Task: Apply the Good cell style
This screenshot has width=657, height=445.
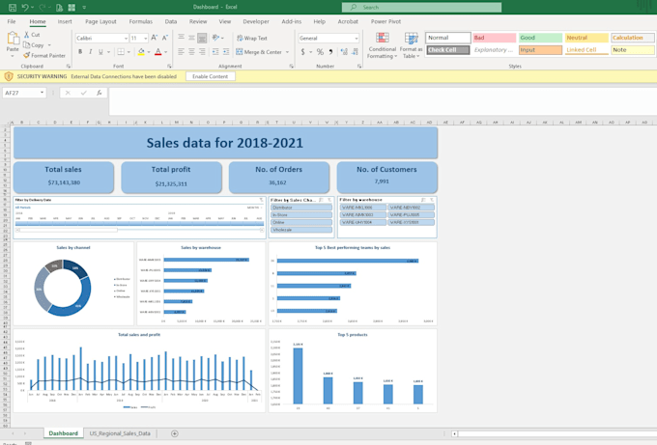Action: 540,38
